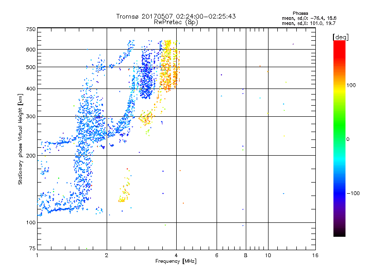This screenshot has width=371, height=278.
Task: Click the 2 MHz x-axis tick label
Action: pyautogui.click(x=107, y=255)
